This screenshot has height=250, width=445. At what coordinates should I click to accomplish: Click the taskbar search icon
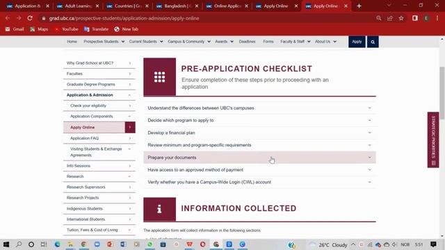(x=19, y=244)
